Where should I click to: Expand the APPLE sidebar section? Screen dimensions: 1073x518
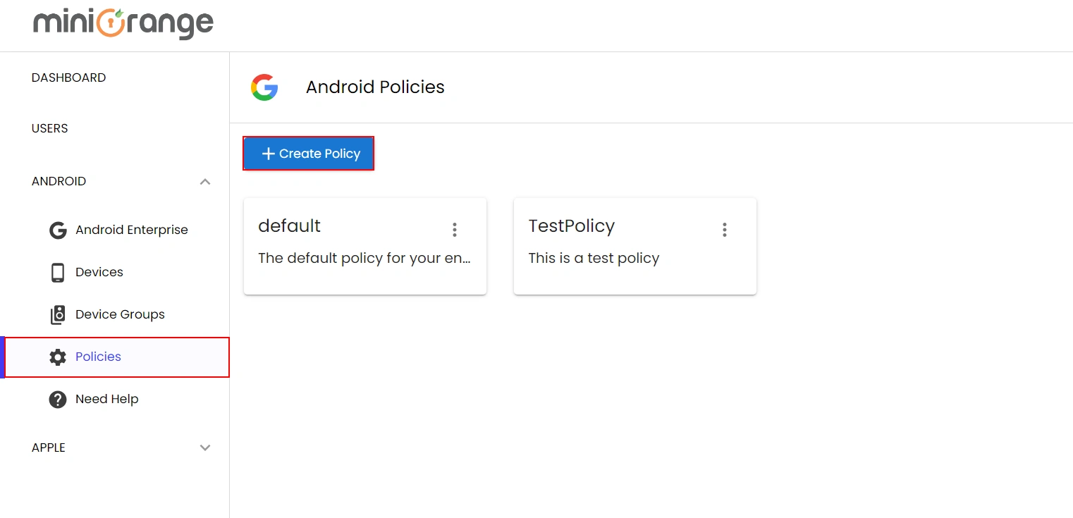point(204,448)
